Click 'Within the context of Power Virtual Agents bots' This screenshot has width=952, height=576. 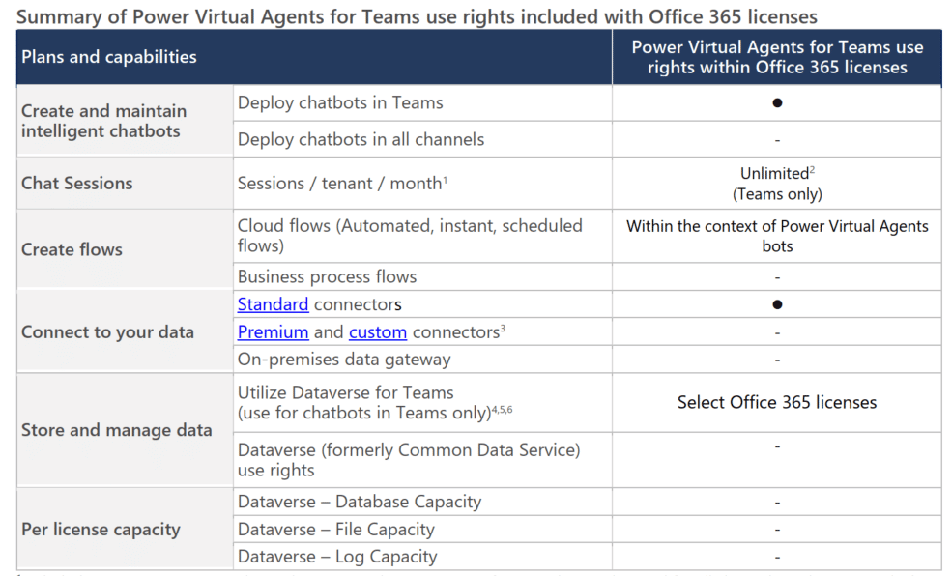point(777,236)
